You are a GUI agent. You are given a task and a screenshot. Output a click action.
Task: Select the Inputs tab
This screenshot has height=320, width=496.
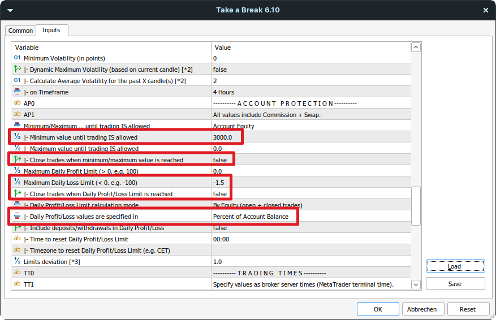[x=51, y=30]
